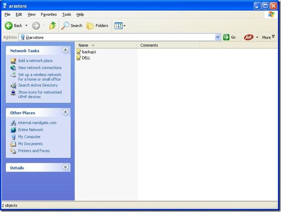This screenshot has width=281, height=212.
Task: Open internal.nandgate.com link
Action: click(37, 123)
